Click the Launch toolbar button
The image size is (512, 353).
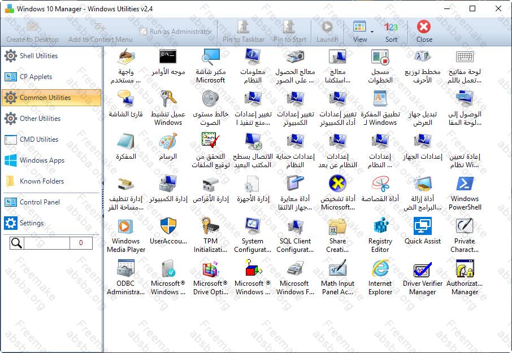tap(327, 32)
